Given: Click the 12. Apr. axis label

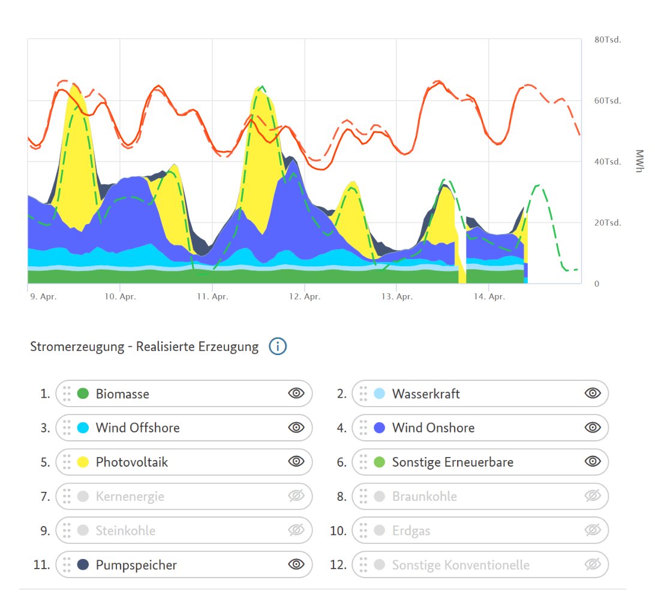Looking at the screenshot, I should (x=305, y=296).
